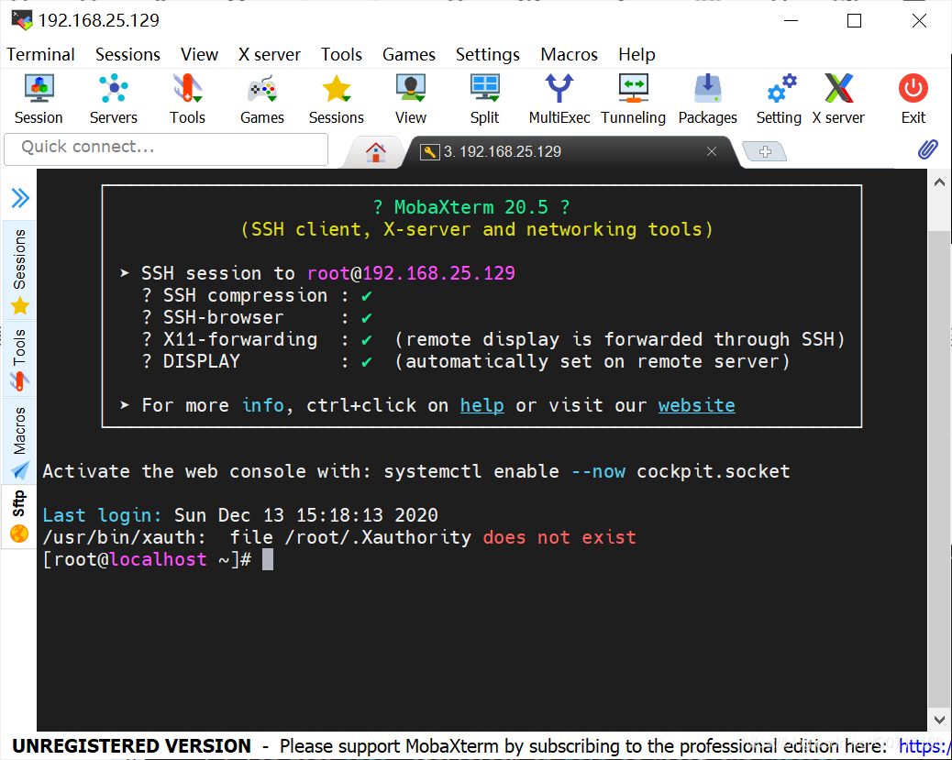Open the Terminal menu

pyautogui.click(x=40, y=55)
